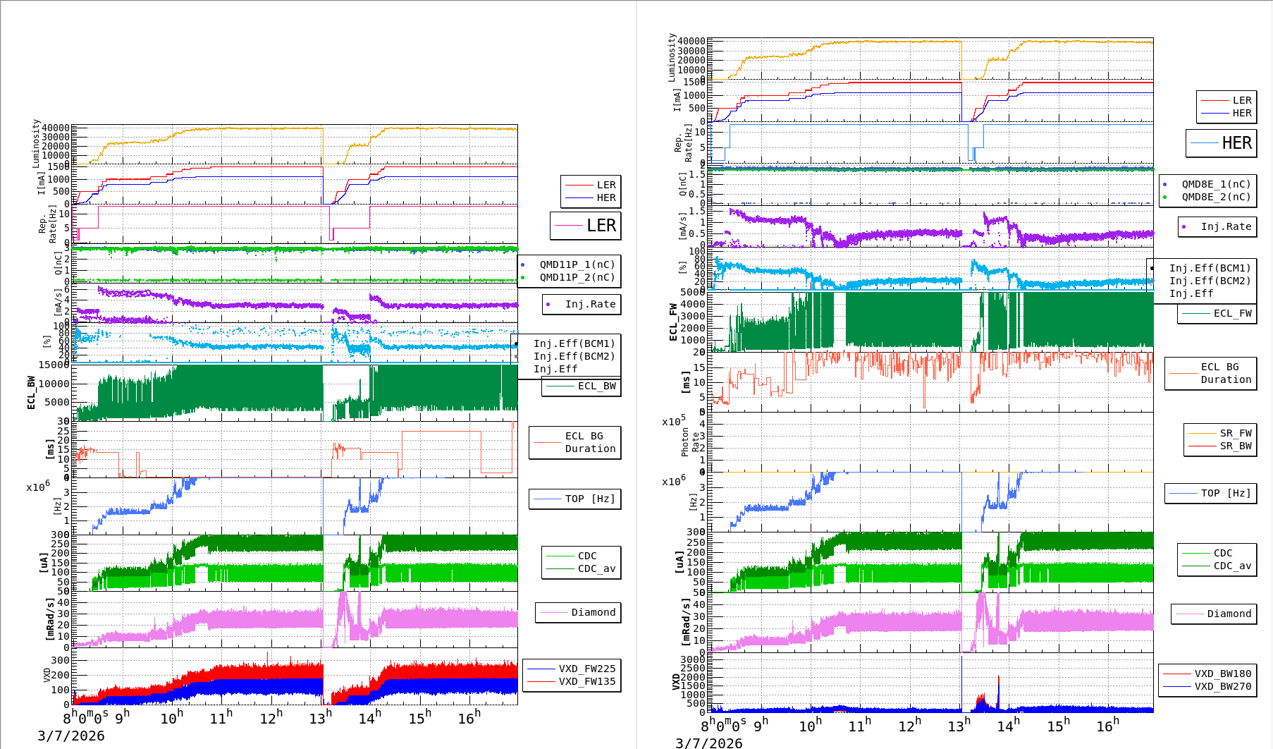Viewport: 1273px width, 749px height.
Task: Click the ECL_BW legend label
Action: click(x=596, y=386)
